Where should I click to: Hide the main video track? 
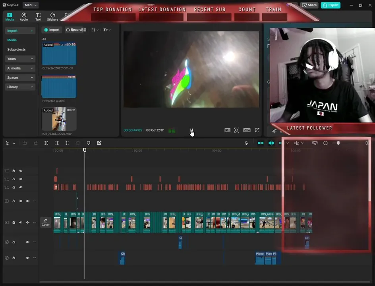(x=21, y=222)
